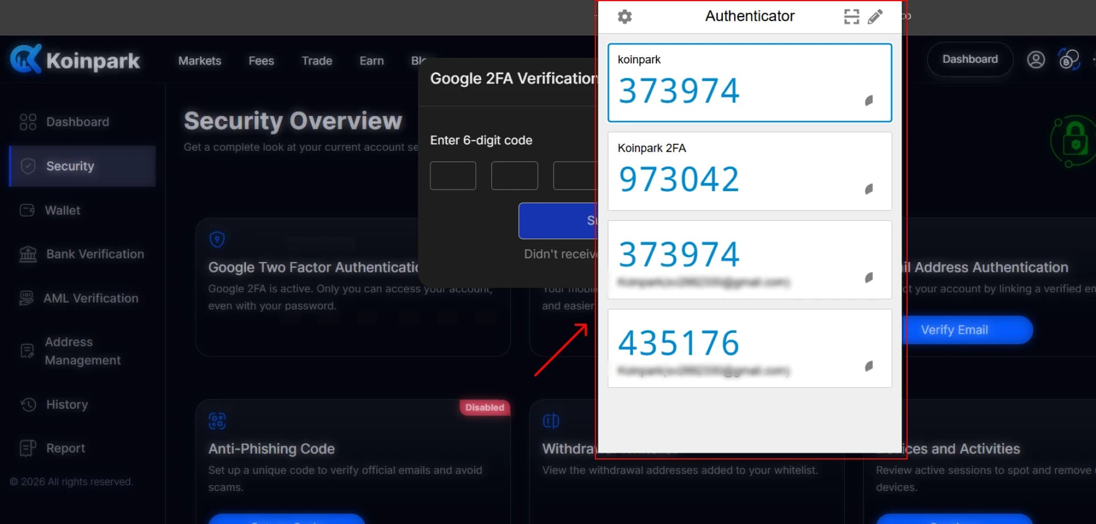Click the Authenticator scan QR code icon
This screenshot has width=1096, height=524.
[851, 17]
